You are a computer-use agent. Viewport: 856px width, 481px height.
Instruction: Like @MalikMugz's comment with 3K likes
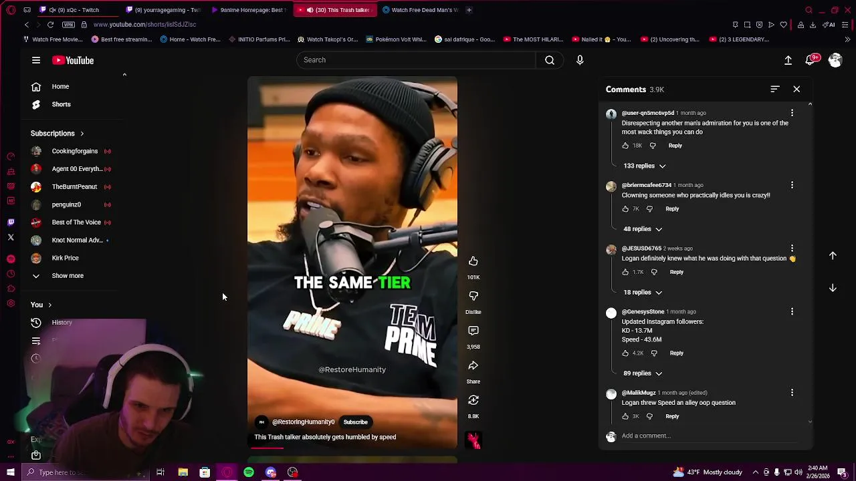pos(625,416)
